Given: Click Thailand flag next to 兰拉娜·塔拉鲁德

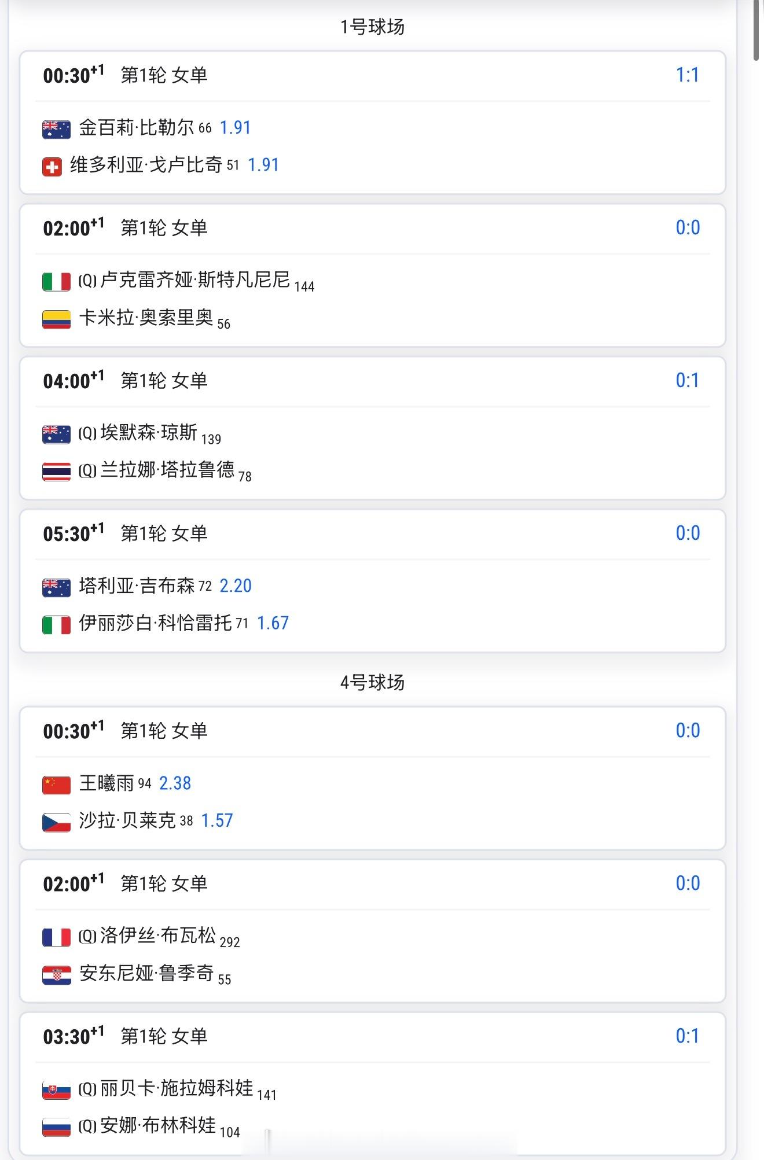Looking at the screenshot, I should point(56,472).
